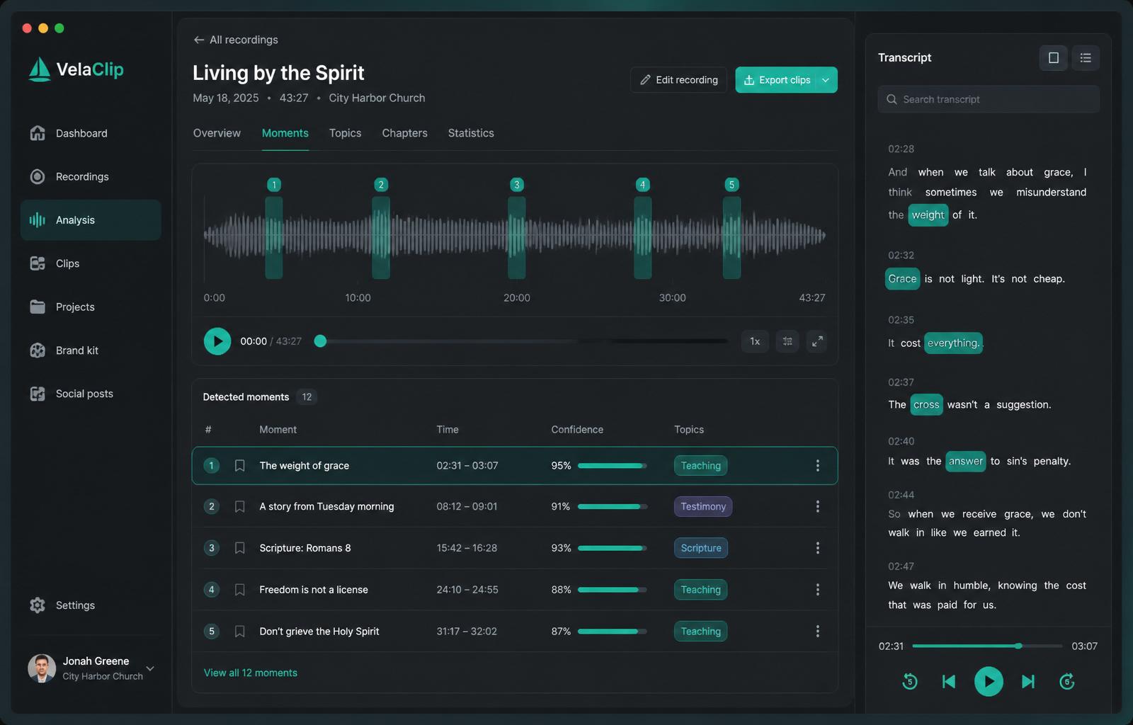The height and width of the screenshot is (725, 1133).
Task: Switch to the Chapters tab
Action: point(404,133)
